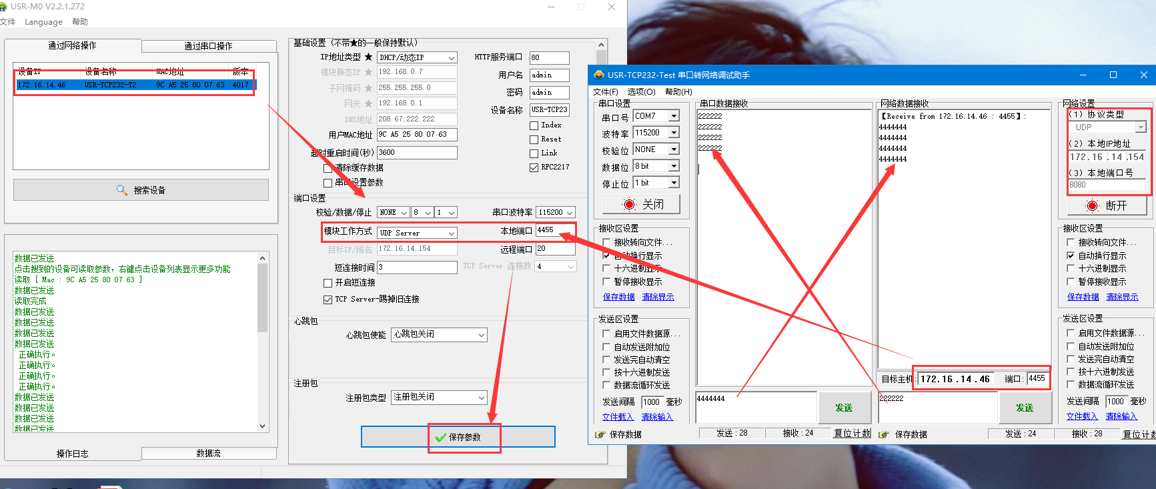Image resolution: width=1156 pixels, height=489 pixels.
Task: Click the 远程端口 field showing 20
Action: tap(555, 249)
